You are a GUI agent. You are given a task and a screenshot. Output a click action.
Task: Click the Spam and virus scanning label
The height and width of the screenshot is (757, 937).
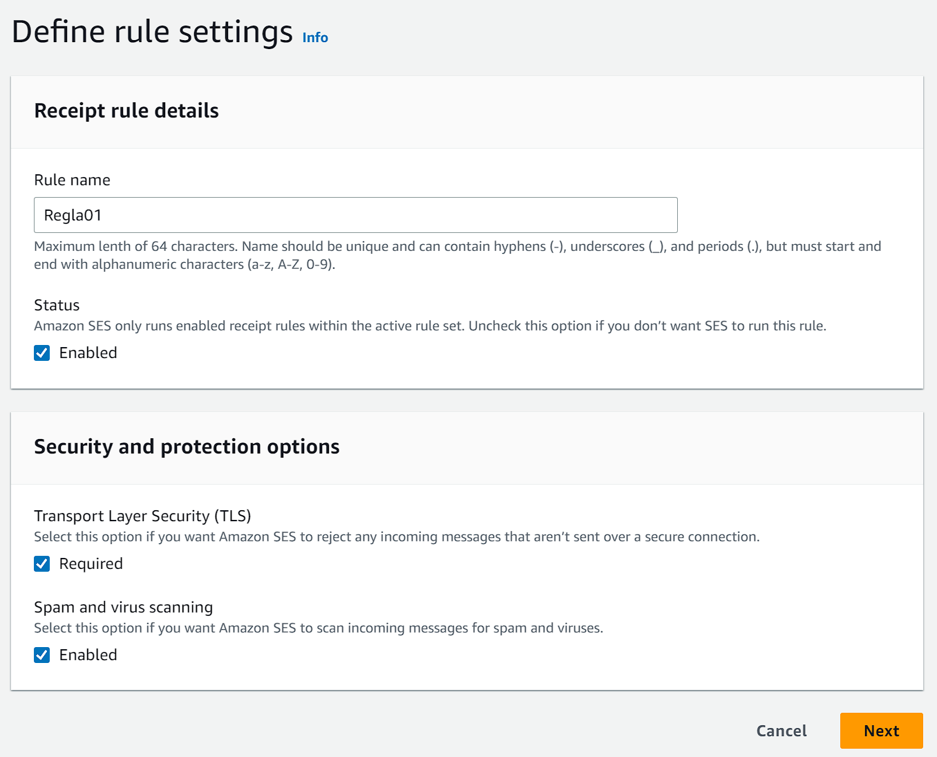click(123, 608)
